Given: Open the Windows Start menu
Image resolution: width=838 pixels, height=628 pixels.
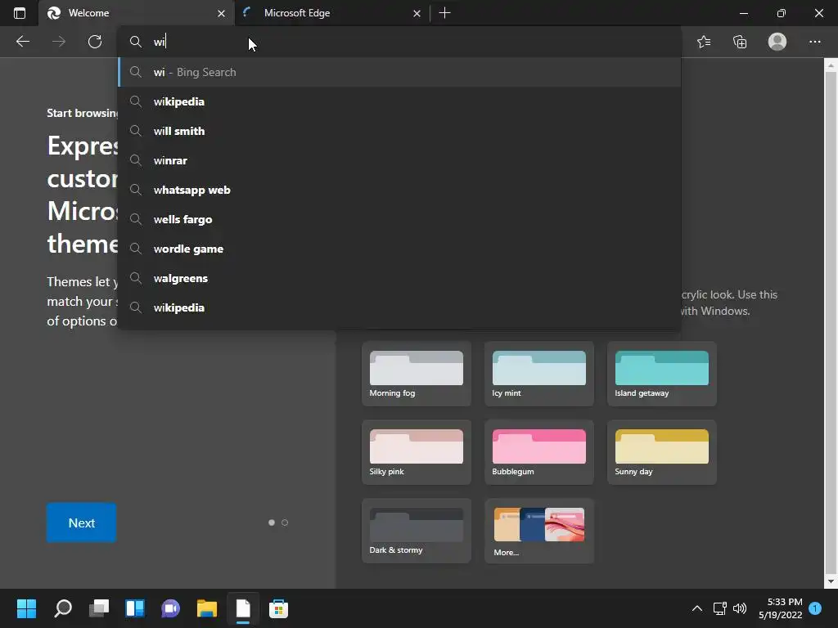Looking at the screenshot, I should (26, 608).
